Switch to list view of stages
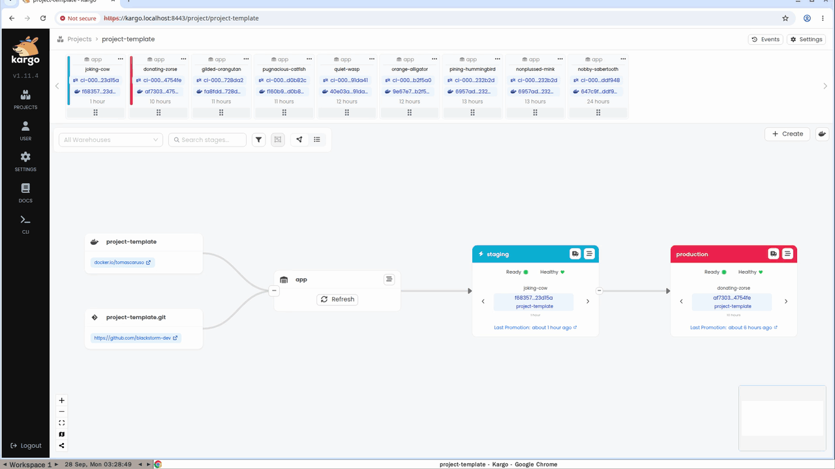This screenshot has width=835, height=469. 317,139
